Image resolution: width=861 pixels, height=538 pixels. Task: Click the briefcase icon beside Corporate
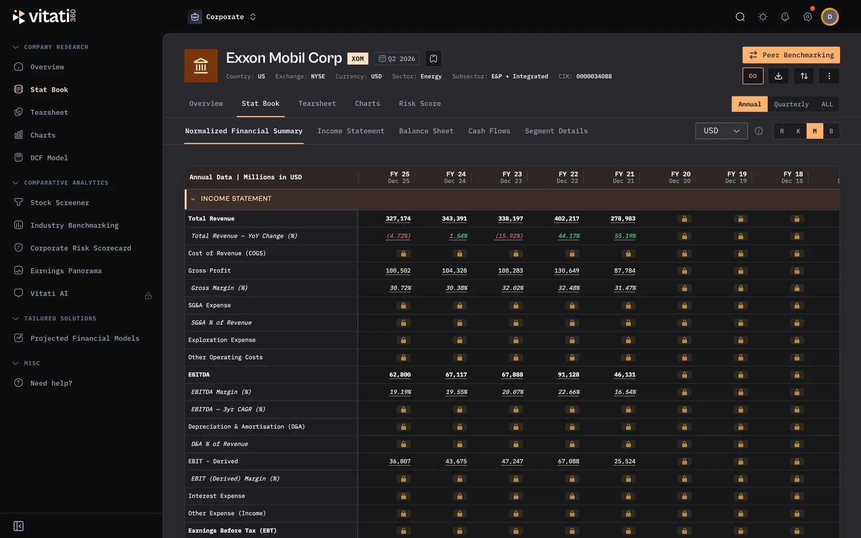click(195, 17)
